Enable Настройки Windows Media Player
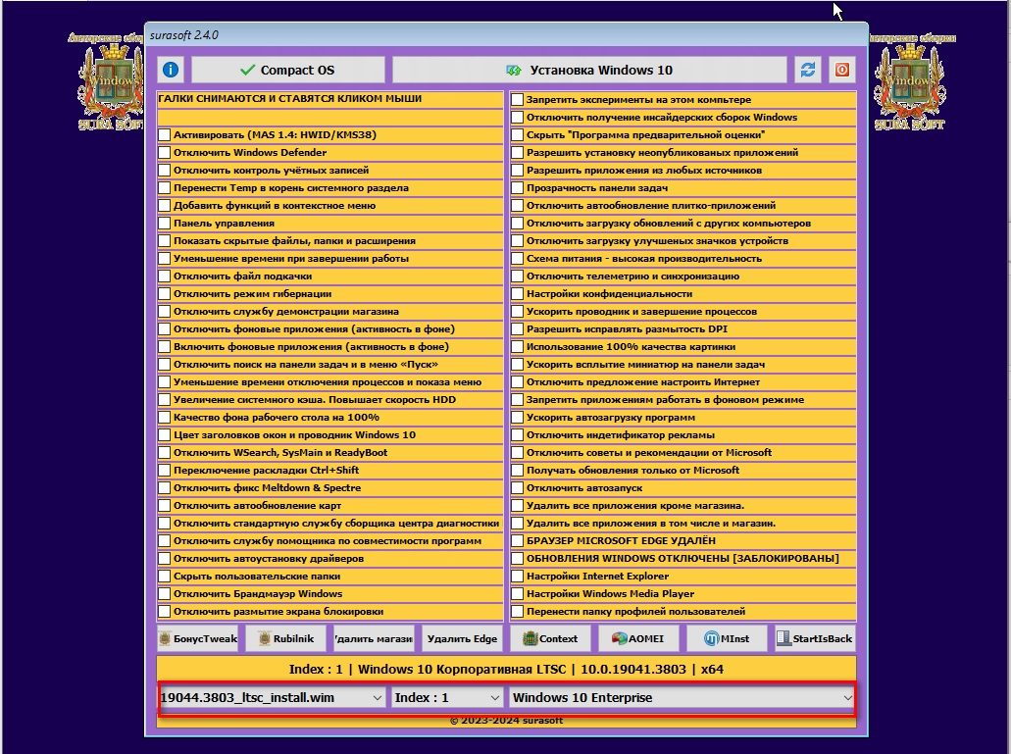Image resolution: width=1011 pixels, height=754 pixels. [517, 594]
